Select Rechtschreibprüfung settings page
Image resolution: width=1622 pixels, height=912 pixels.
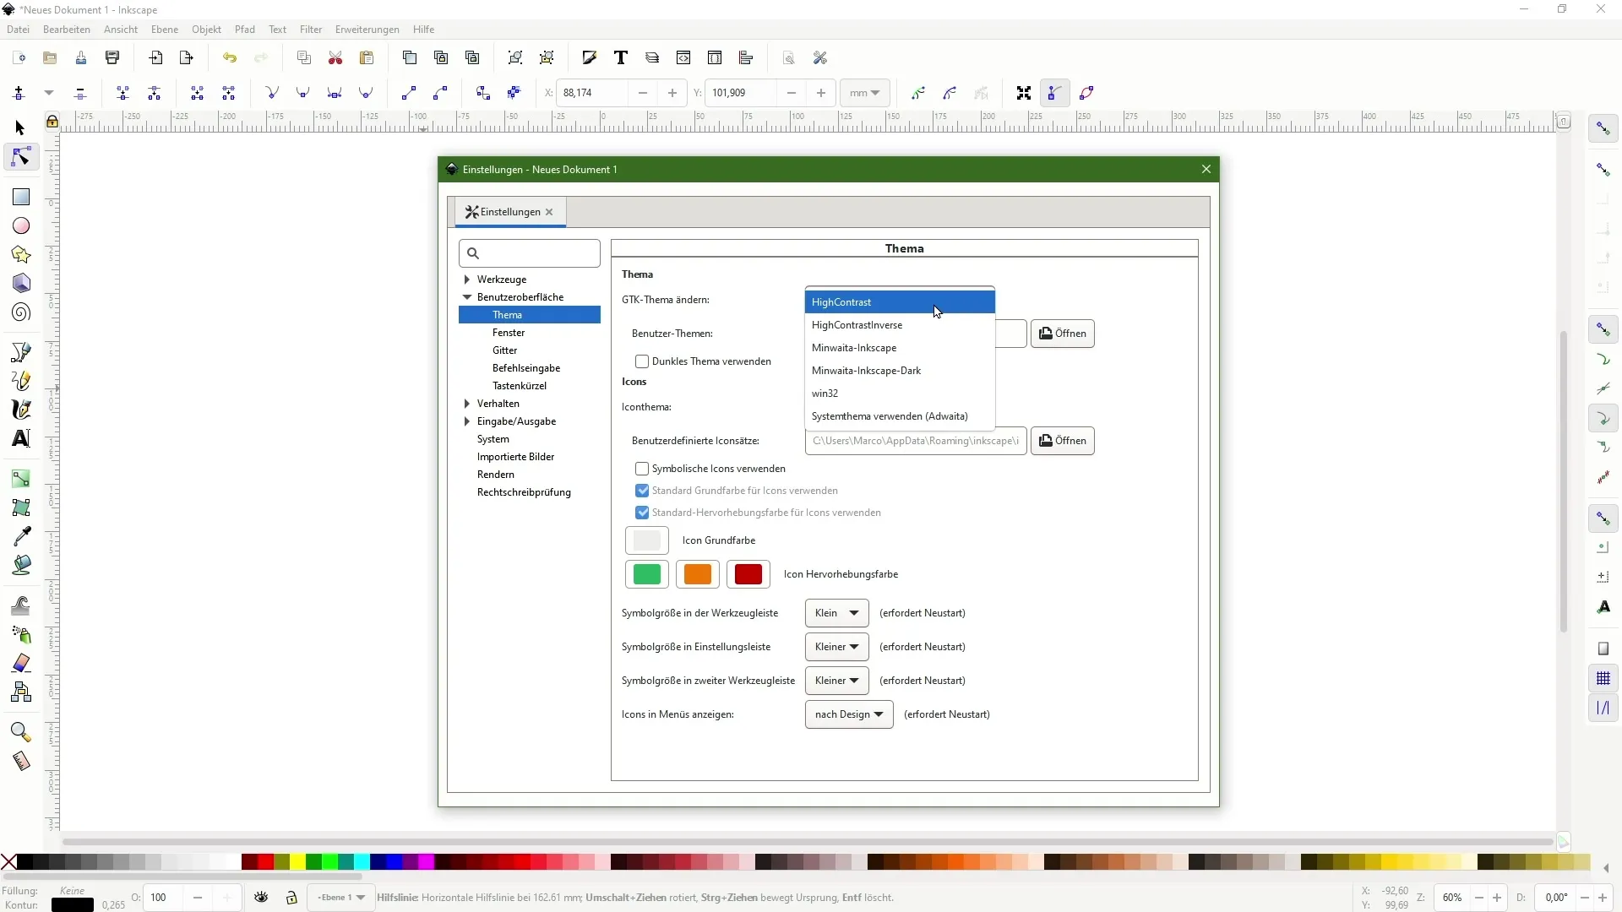pyautogui.click(x=524, y=492)
